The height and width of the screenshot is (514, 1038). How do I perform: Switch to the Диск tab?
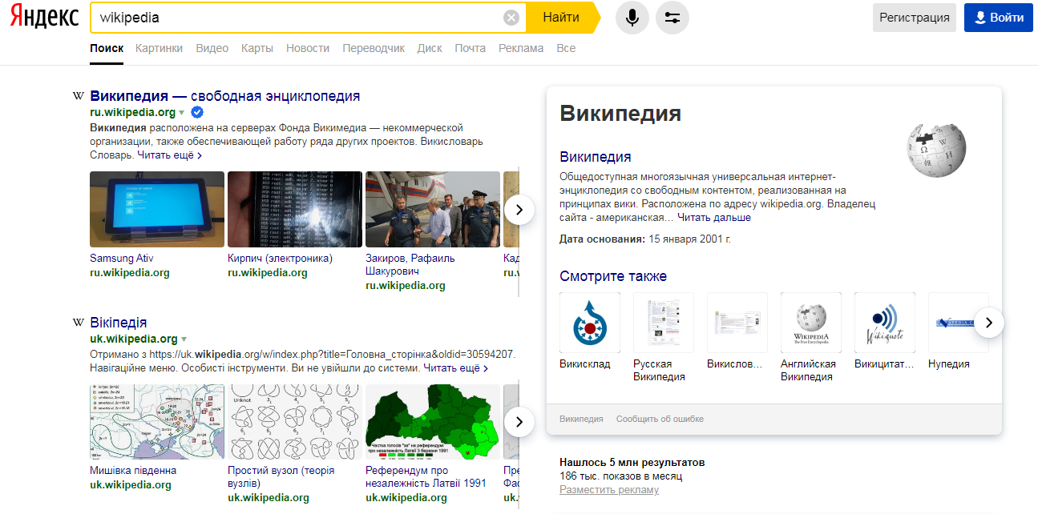[x=430, y=48]
